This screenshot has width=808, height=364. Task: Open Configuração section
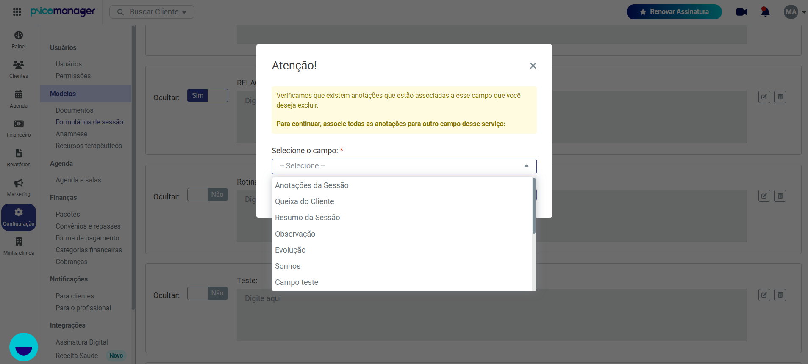(x=19, y=217)
